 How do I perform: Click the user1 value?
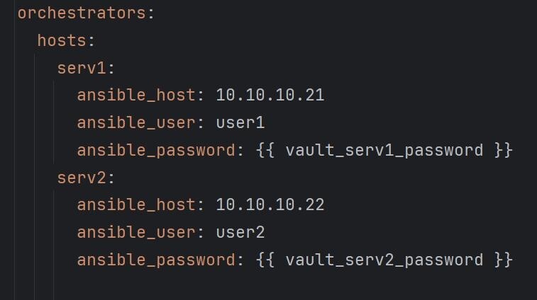[x=240, y=122]
